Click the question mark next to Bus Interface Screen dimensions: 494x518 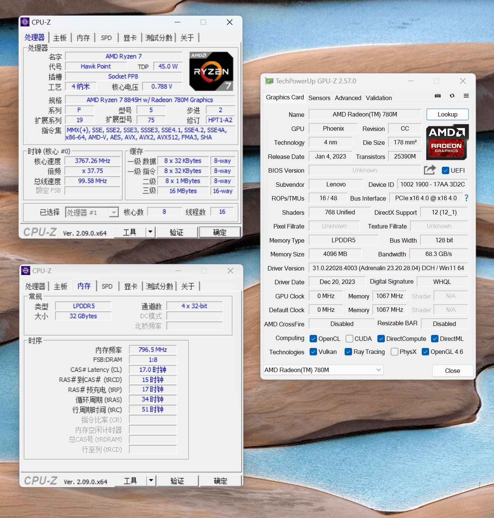tap(466, 198)
